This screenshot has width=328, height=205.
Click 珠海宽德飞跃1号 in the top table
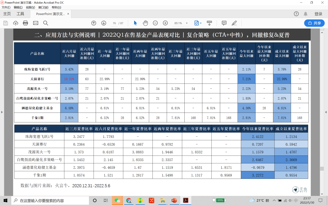[x=37, y=69]
